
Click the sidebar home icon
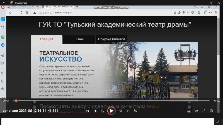(x=3, y=19)
